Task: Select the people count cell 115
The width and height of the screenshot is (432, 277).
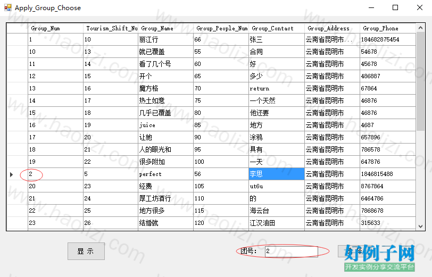Action: 221,211
